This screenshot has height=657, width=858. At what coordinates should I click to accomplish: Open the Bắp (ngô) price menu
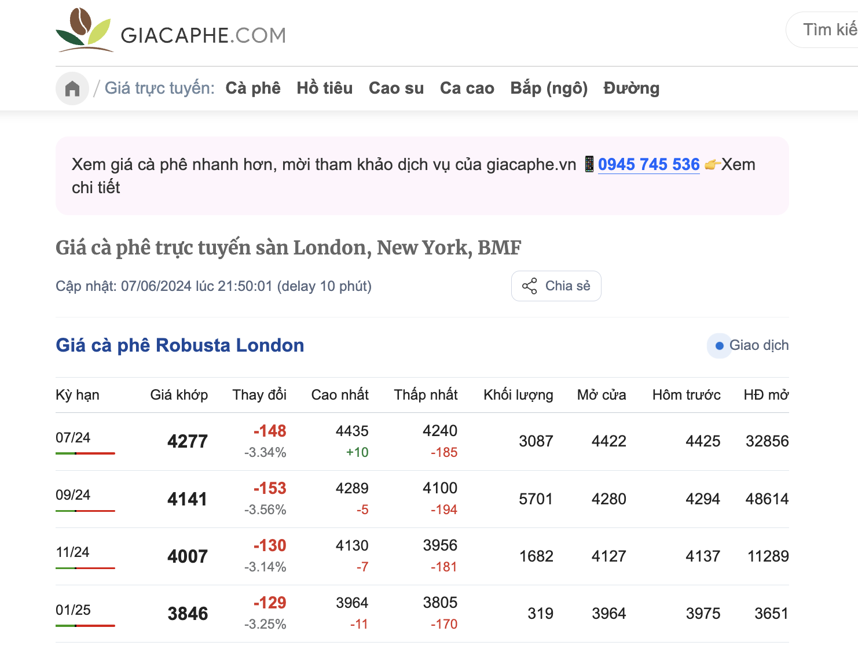[x=549, y=88]
